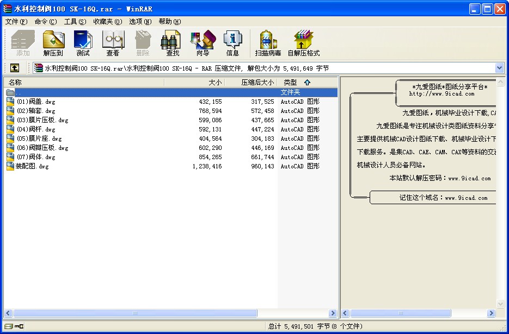The width and height of the screenshot is (509, 334).
Task: Open the 工具(S) menu
Action: click(x=75, y=22)
